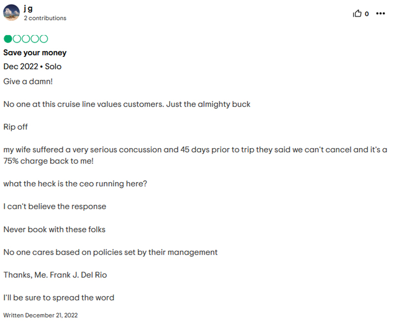Click "I'll be sure to spread the word"

tap(59, 298)
